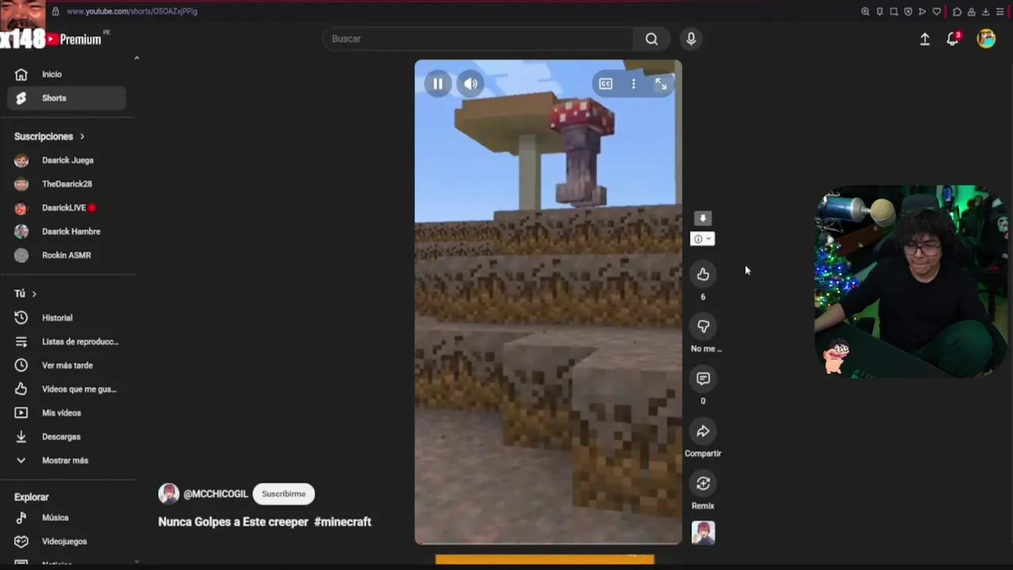Open the sound source thumbnail
Viewport: 1013px width, 570px height.
pyautogui.click(x=703, y=533)
